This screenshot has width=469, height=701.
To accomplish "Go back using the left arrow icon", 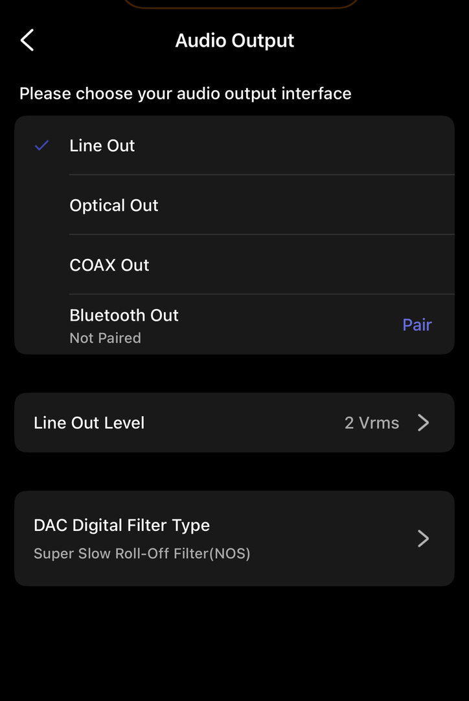I will tap(27, 40).
